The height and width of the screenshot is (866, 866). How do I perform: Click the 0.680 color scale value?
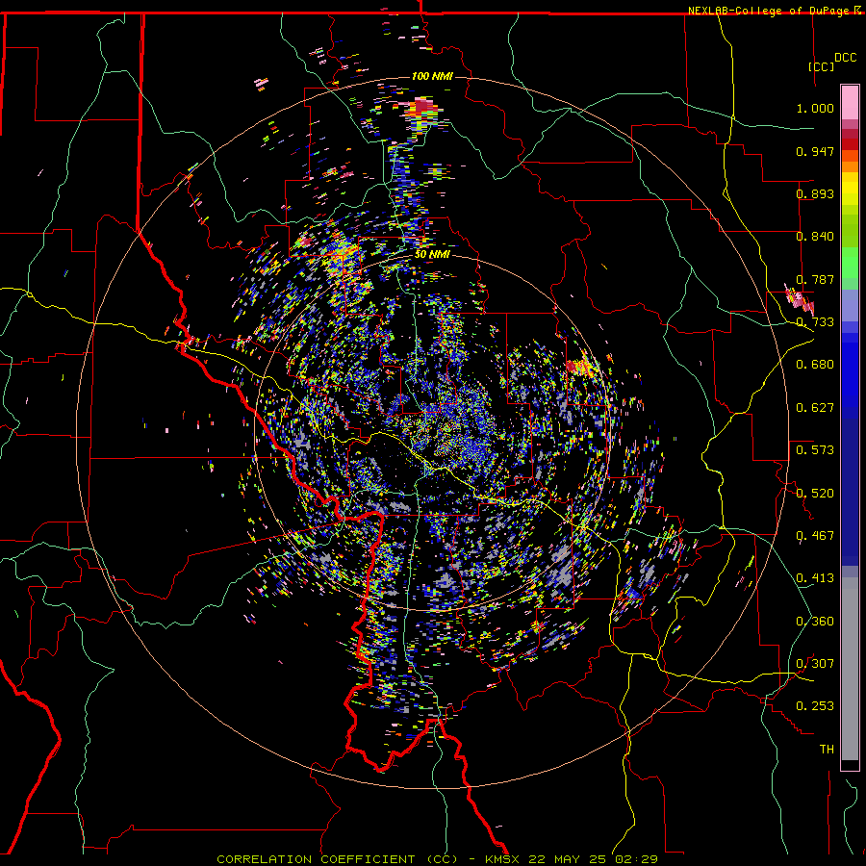point(815,365)
